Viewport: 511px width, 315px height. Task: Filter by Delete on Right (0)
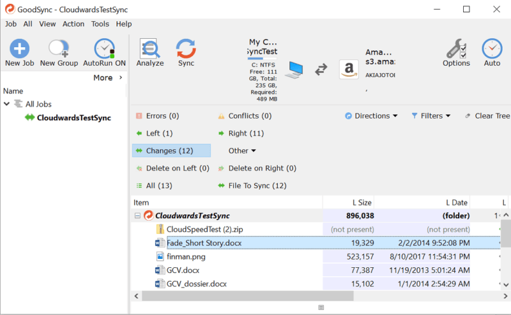point(257,168)
